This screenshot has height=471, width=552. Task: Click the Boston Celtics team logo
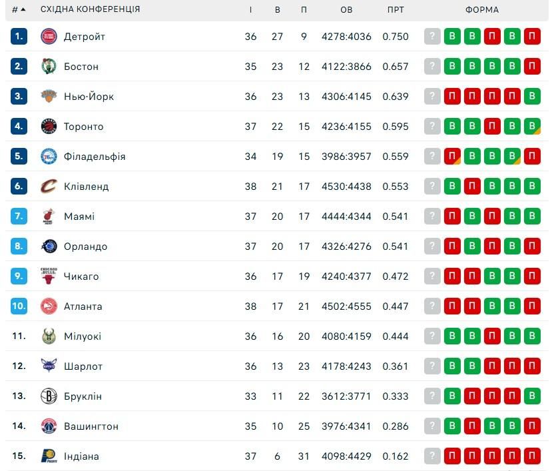(49, 67)
